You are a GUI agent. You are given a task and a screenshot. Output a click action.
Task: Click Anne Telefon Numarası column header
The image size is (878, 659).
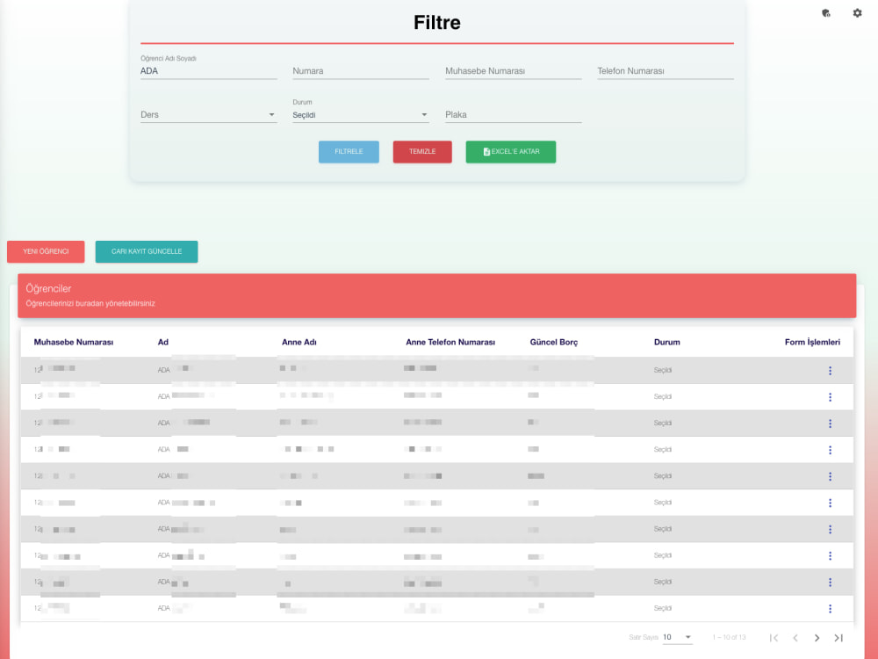[450, 342]
